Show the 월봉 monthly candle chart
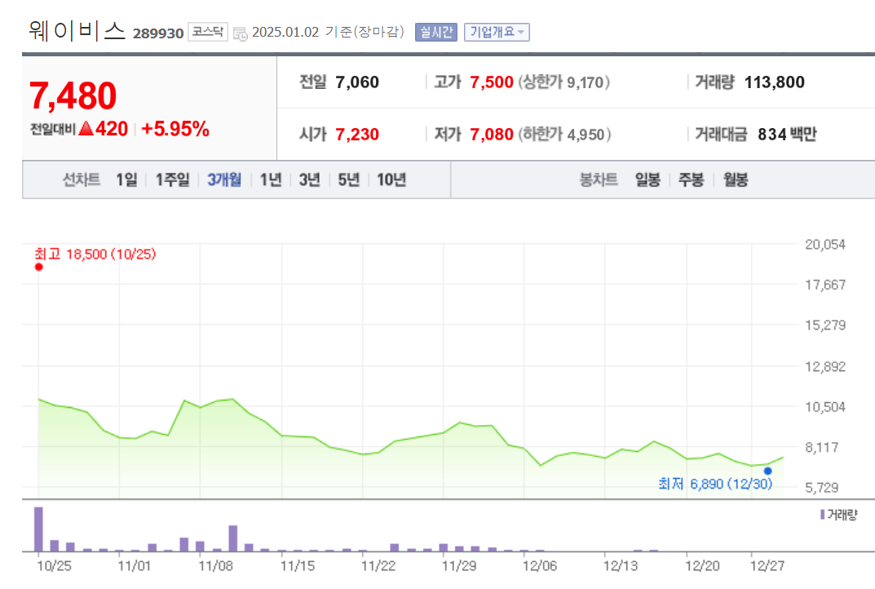The image size is (875, 589). (736, 179)
